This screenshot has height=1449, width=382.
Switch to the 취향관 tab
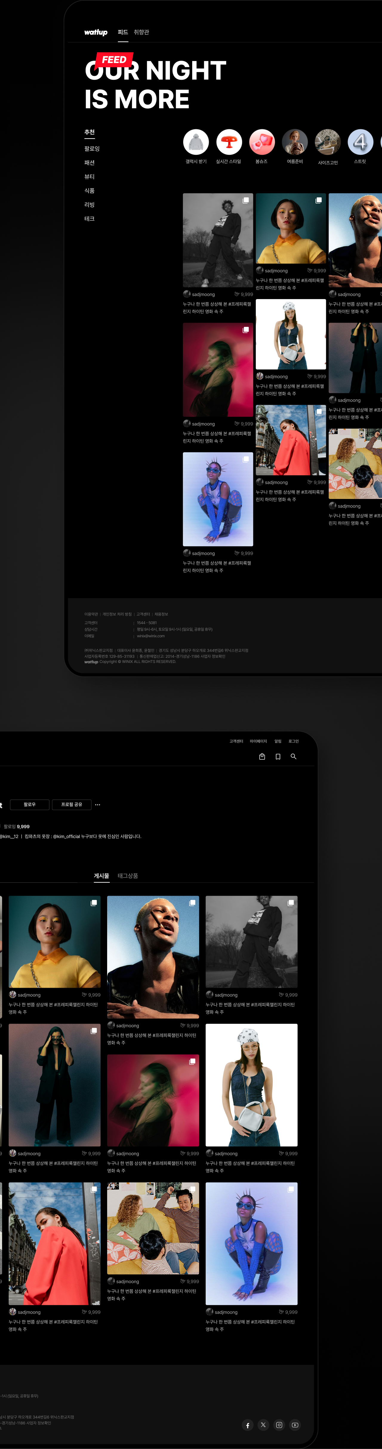click(x=141, y=33)
